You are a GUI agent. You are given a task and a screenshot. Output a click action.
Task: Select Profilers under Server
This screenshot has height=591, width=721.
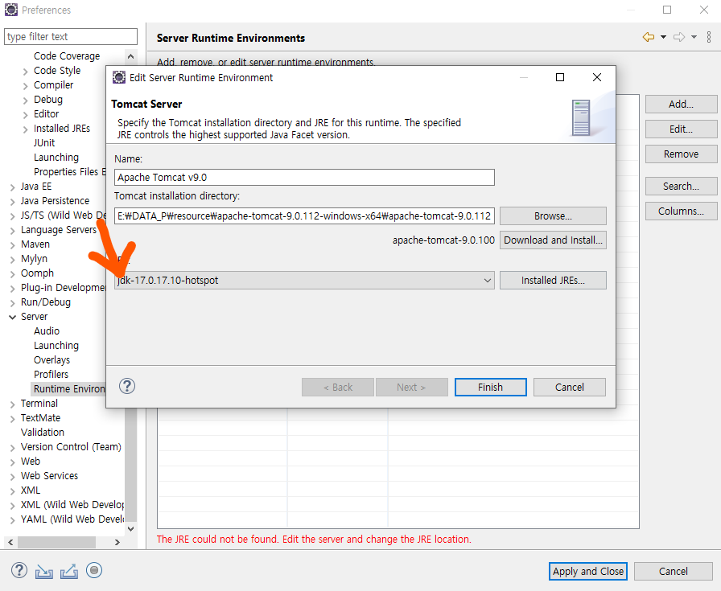coord(51,374)
